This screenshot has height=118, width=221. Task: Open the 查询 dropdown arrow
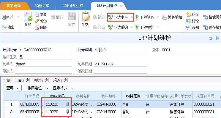click(x=17, y=88)
